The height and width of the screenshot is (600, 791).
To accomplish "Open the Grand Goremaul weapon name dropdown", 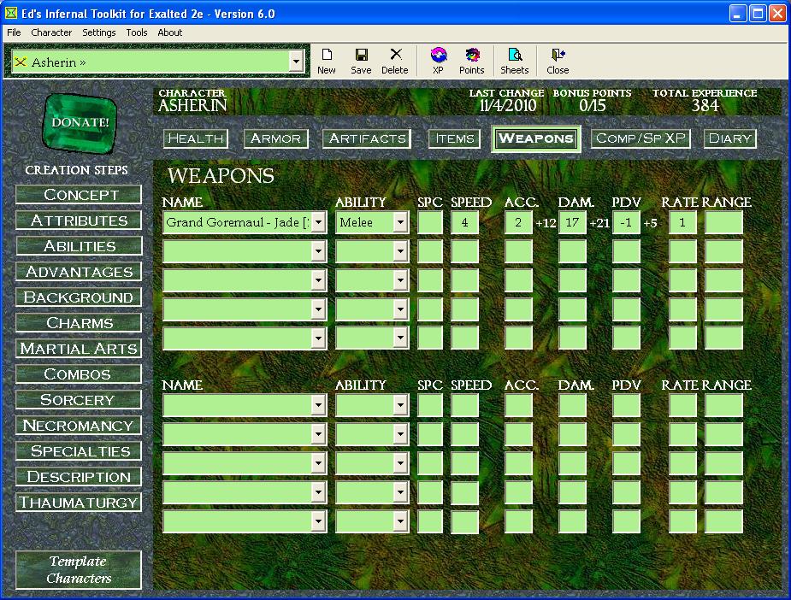I will click(318, 222).
